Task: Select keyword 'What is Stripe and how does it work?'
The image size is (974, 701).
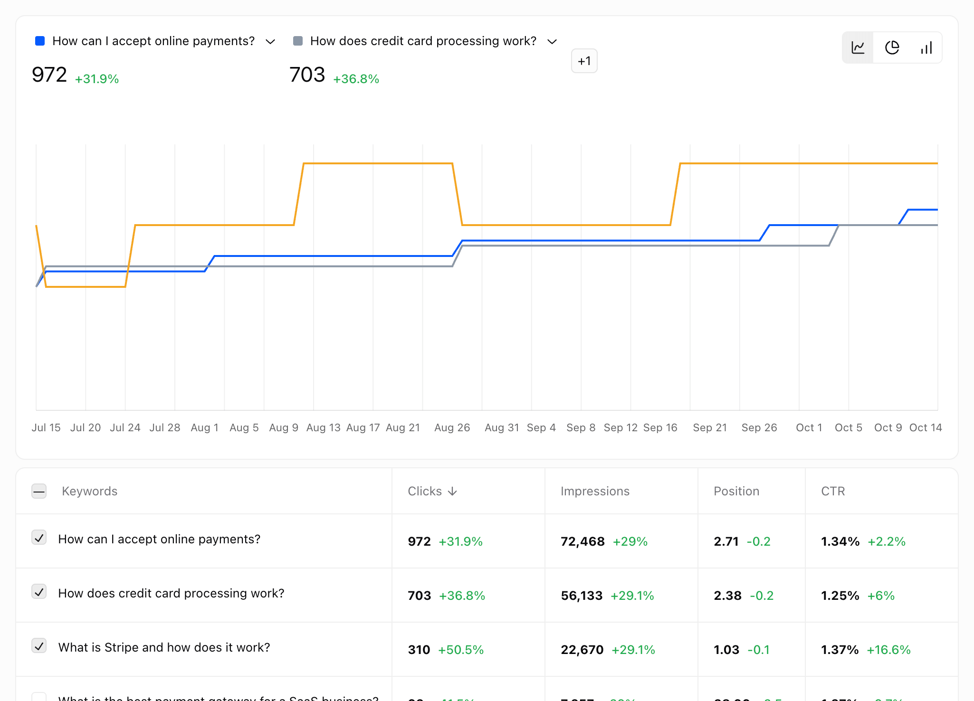Action: point(164,647)
